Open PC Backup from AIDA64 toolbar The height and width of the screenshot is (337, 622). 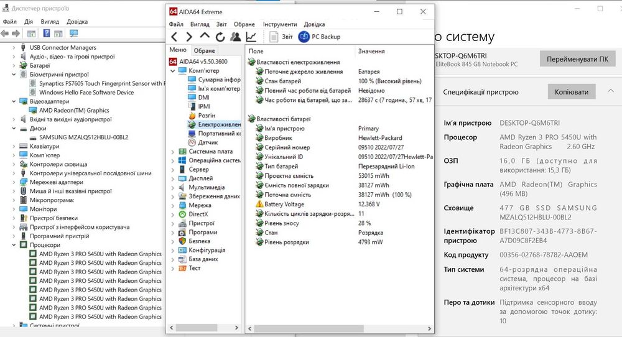coord(319,37)
